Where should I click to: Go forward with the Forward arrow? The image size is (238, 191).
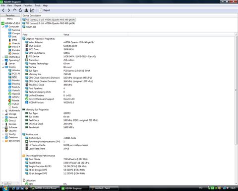tap(9, 10)
